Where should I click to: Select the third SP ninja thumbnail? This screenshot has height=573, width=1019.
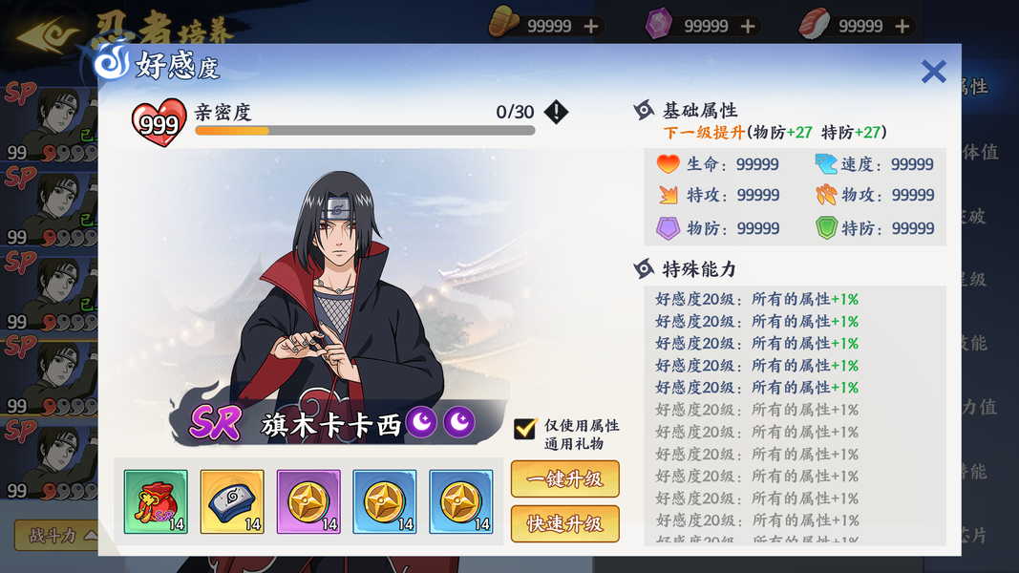(50, 292)
